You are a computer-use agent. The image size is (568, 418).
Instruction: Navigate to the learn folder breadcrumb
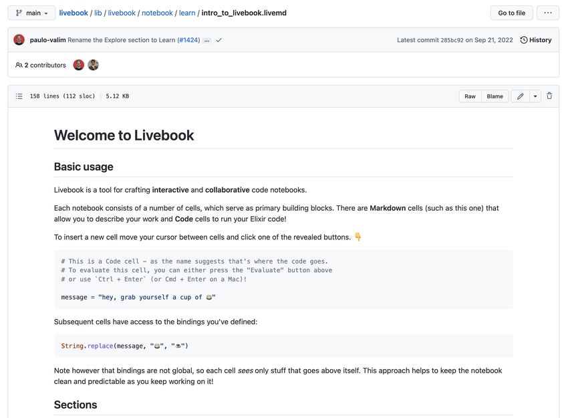tap(187, 13)
